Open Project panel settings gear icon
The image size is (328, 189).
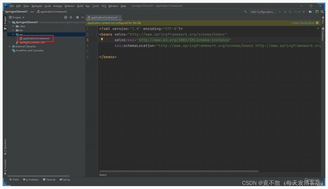coord(77,17)
